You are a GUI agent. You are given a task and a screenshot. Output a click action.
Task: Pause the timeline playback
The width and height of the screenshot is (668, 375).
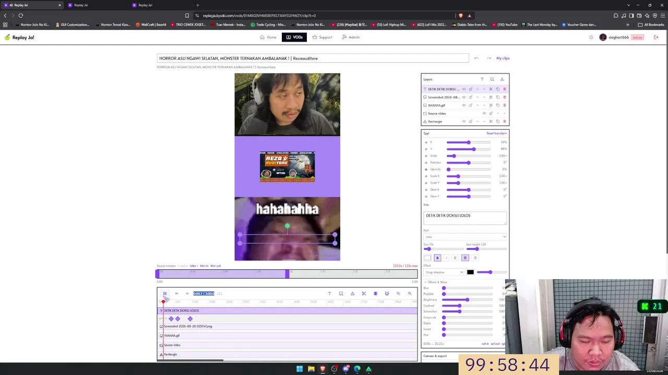point(164,294)
